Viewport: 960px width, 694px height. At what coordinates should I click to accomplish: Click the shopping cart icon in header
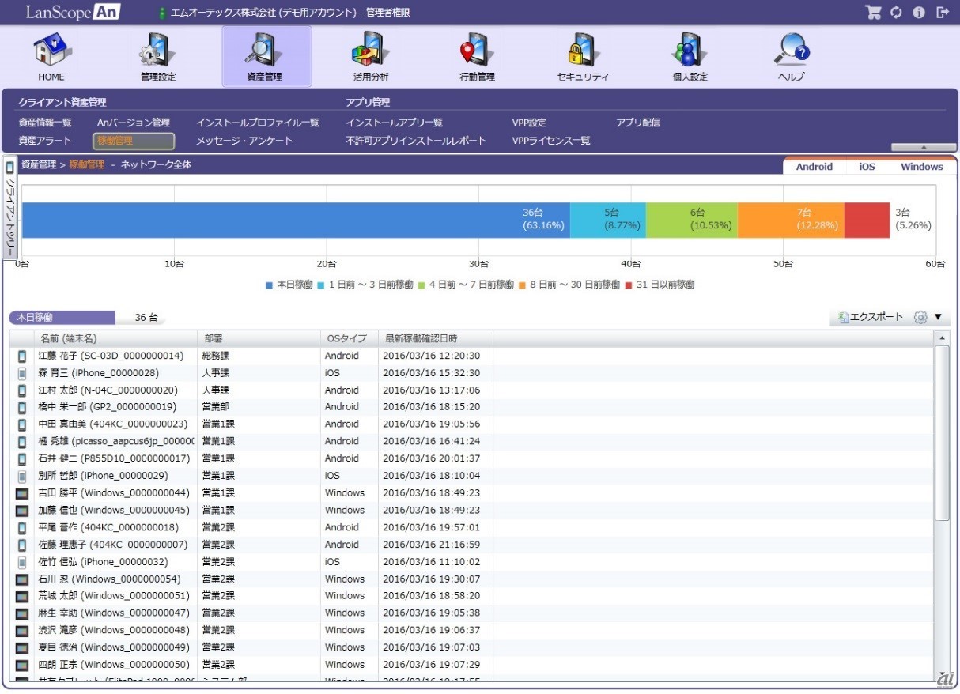pos(873,13)
